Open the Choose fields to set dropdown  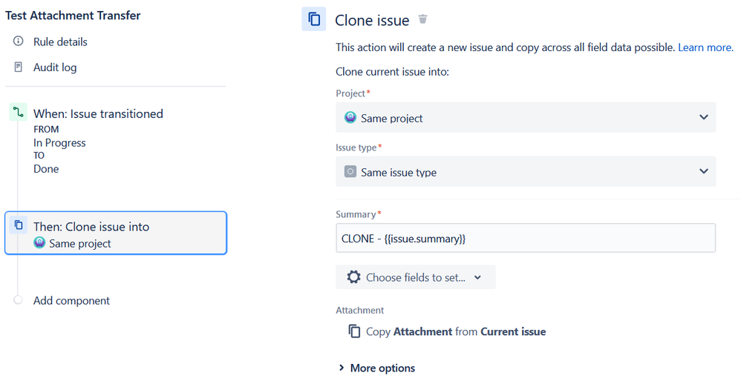click(x=415, y=277)
